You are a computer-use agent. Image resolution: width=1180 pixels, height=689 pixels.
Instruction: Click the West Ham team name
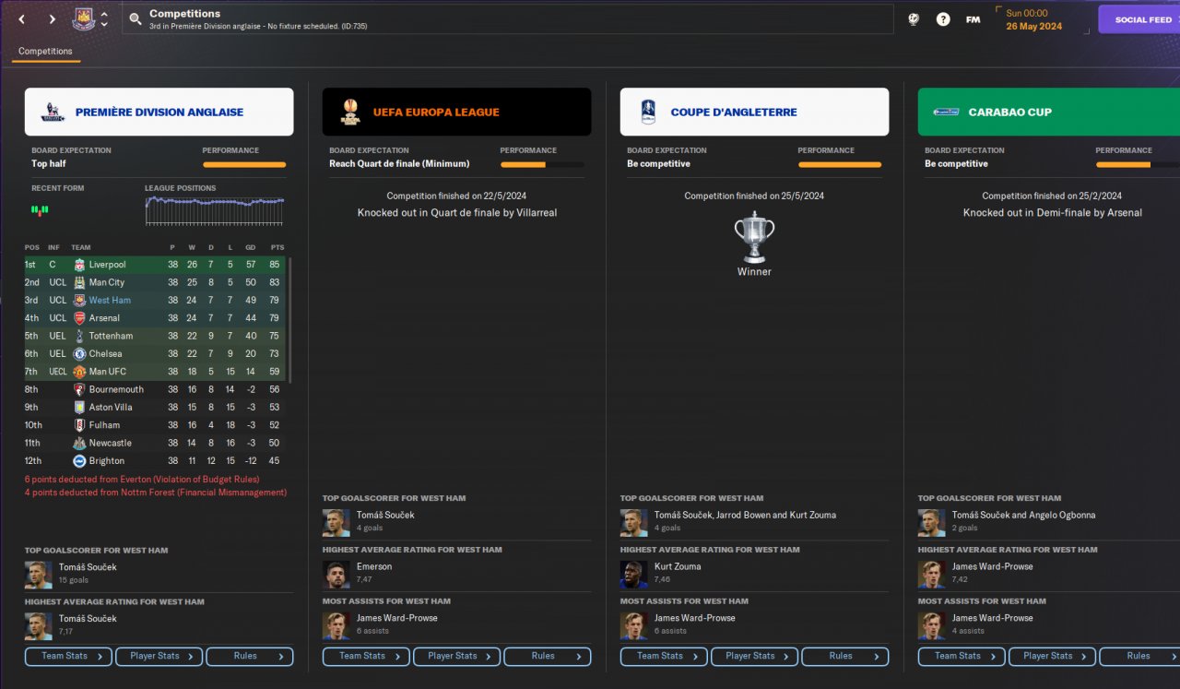click(110, 301)
